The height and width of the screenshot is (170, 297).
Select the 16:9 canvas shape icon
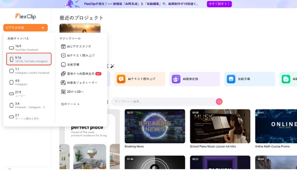pyautogui.click(x=11, y=48)
